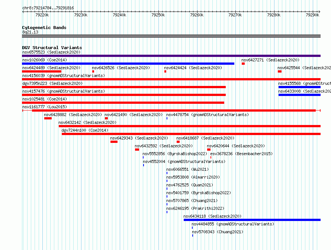
Task: Open nsv6424489 (Sedlazeck2020) label
Action: (x=51, y=68)
